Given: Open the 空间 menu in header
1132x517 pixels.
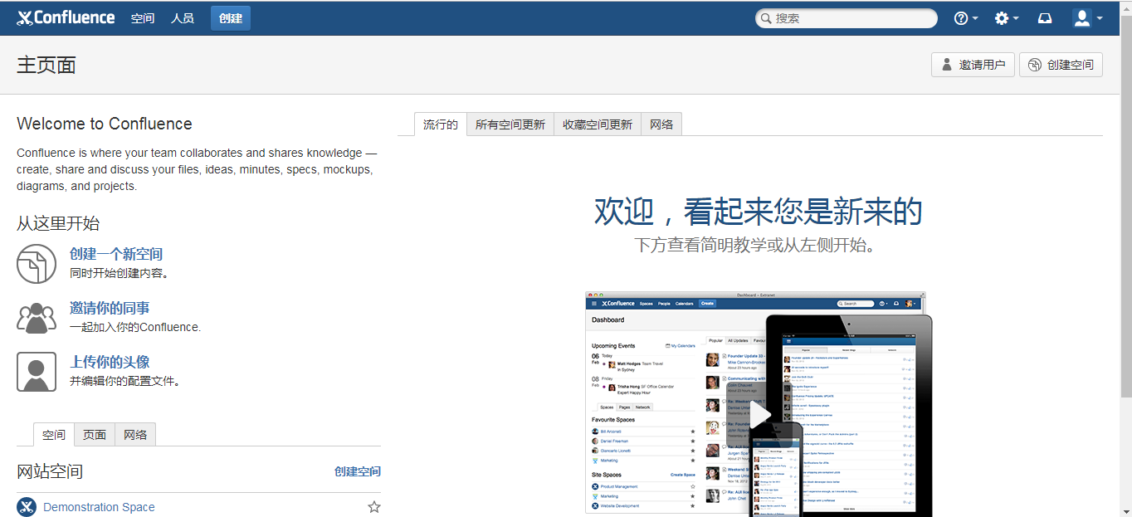Looking at the screenshot, I should [x=143, y=18].
